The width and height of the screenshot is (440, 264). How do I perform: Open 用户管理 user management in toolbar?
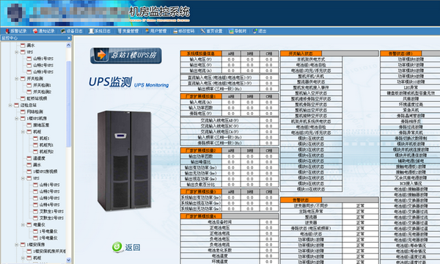(x=155, y=31)
